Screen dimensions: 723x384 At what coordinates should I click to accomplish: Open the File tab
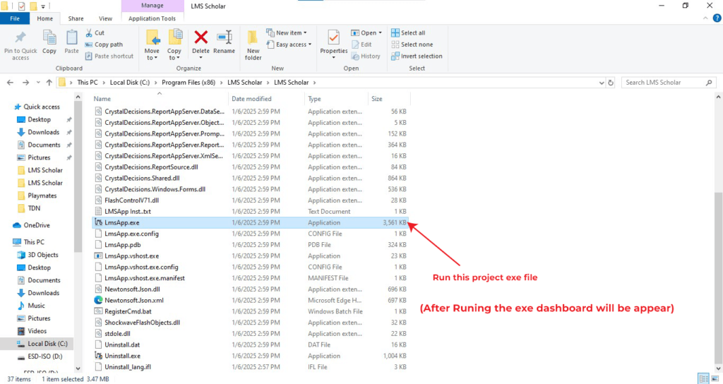(15, 18)
